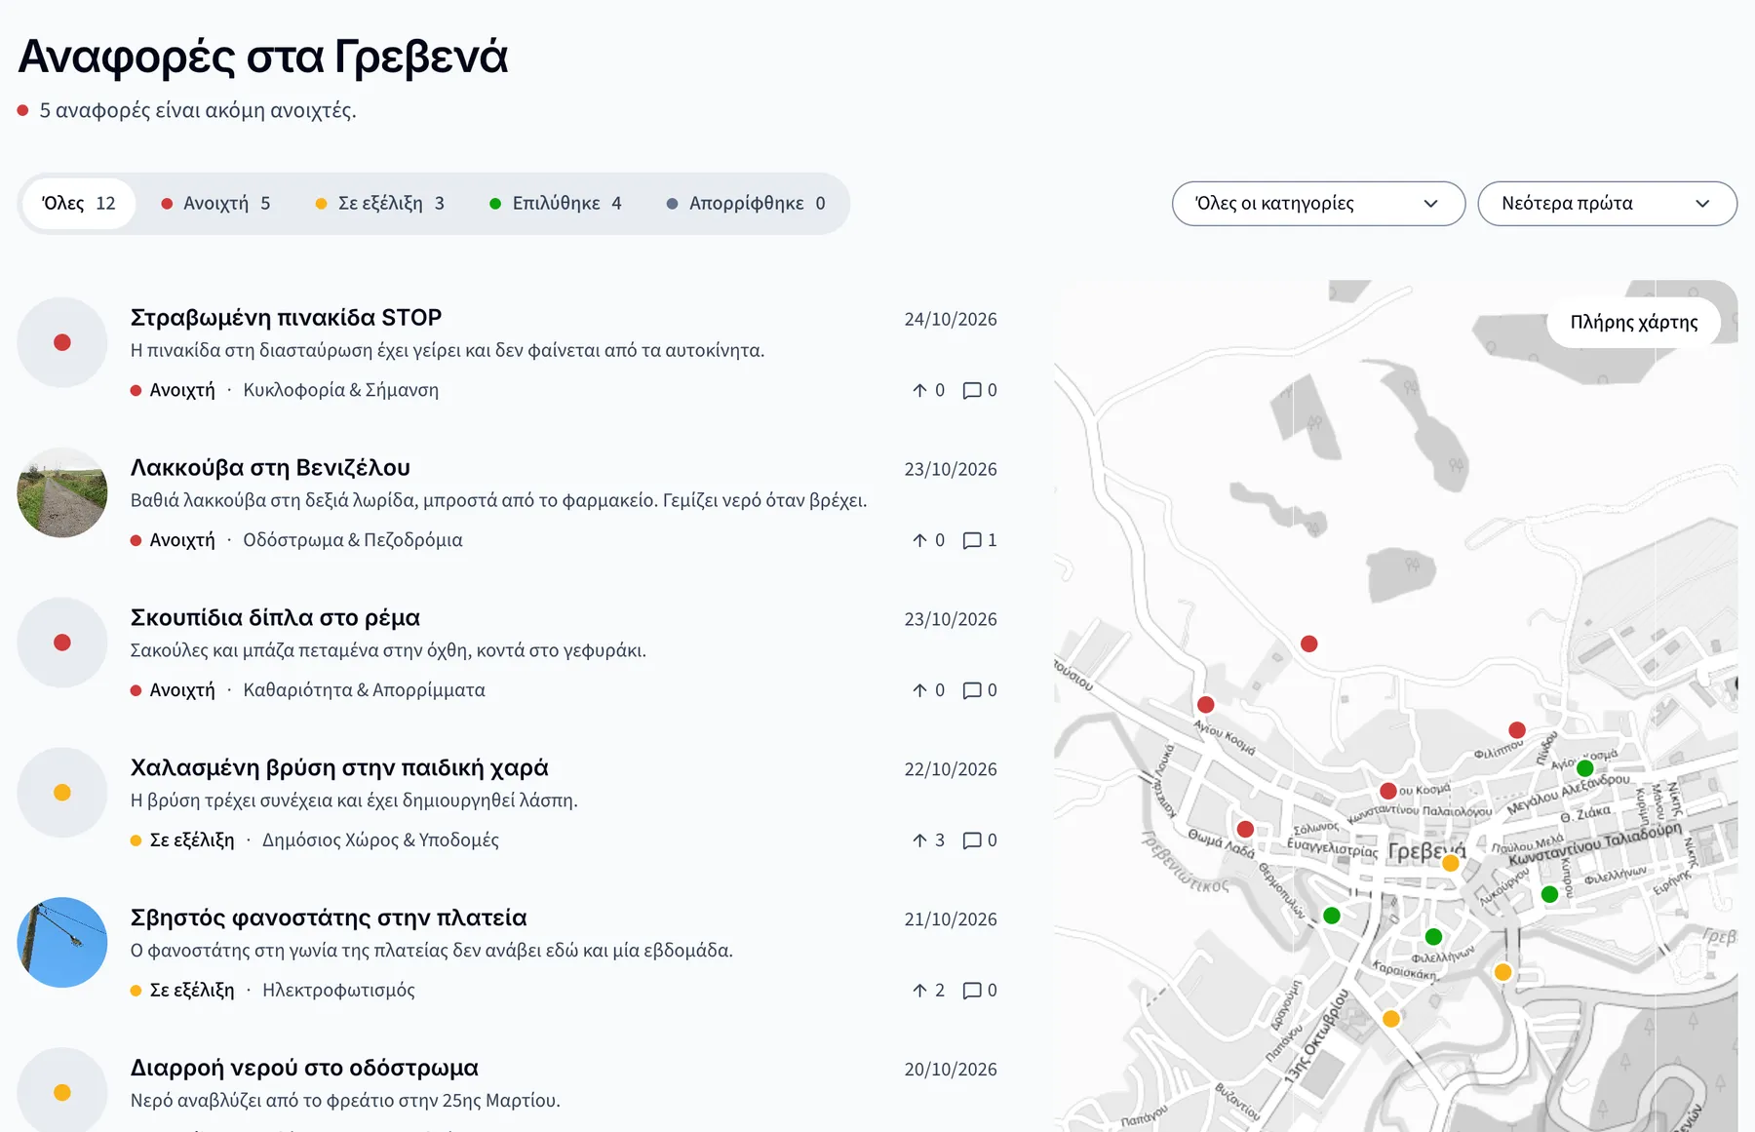Click the Κυκλοφορία & Σήμανση category label
1755x1132 pixels.
[x=340, y=390]
